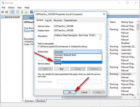Click the greyed Pause button
Viewport: 140px width, 107px height.
[x=78, y=69]
